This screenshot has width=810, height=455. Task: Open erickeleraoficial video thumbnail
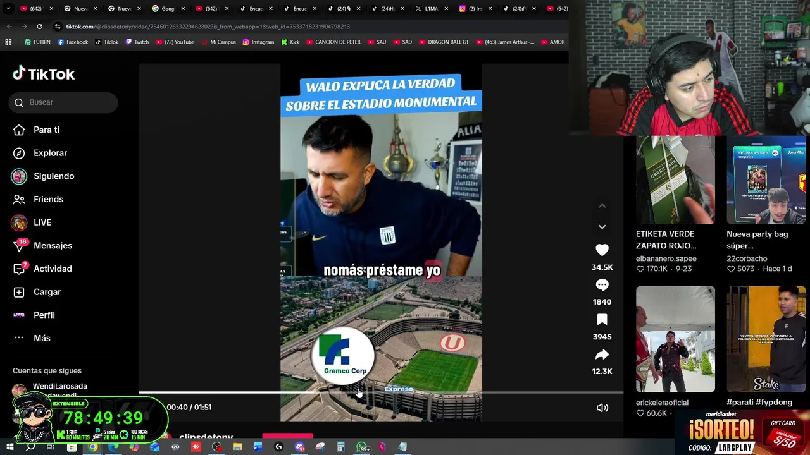[675, 339]
